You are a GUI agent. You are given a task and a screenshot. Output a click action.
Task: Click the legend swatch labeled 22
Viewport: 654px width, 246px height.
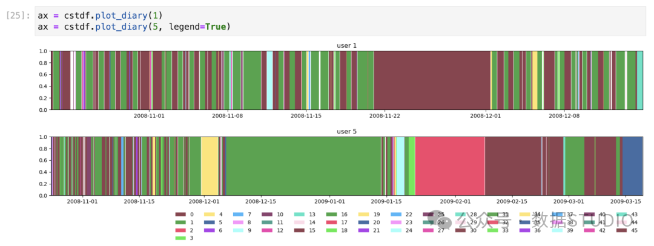pos(396,215)
